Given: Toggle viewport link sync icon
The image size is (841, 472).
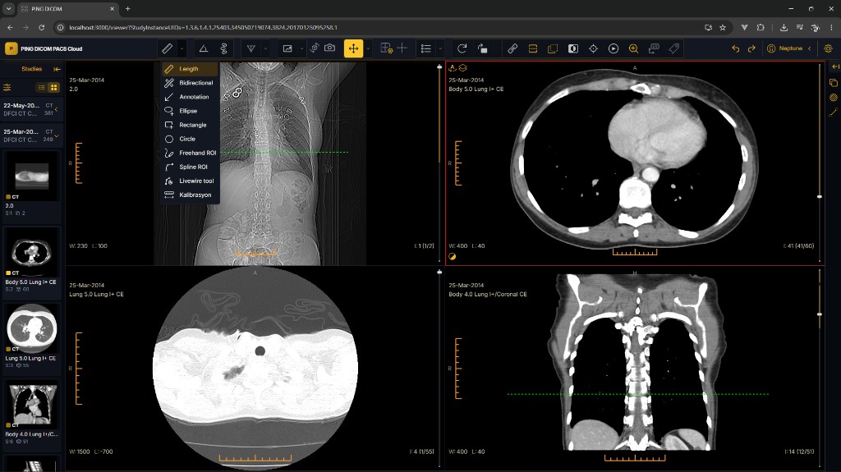Looking at the screenshot, I should (512, 48).
